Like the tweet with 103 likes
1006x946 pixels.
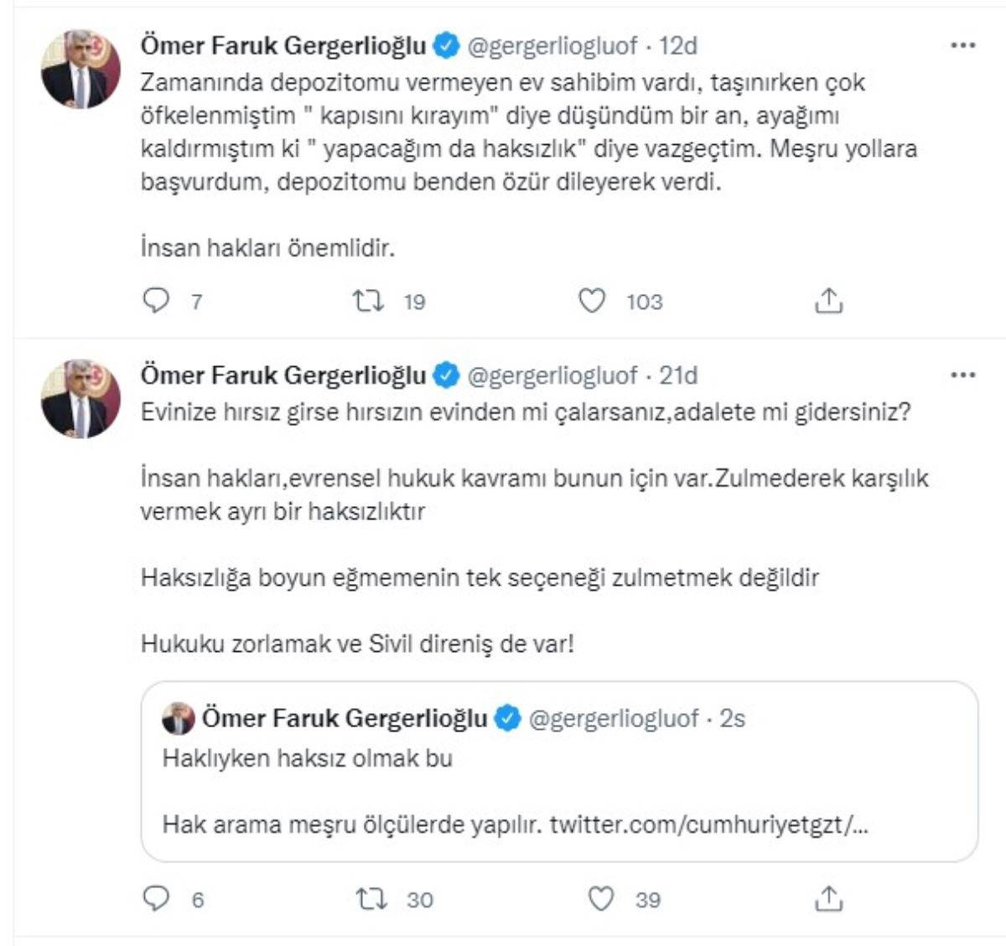click(x=592, y=301)
